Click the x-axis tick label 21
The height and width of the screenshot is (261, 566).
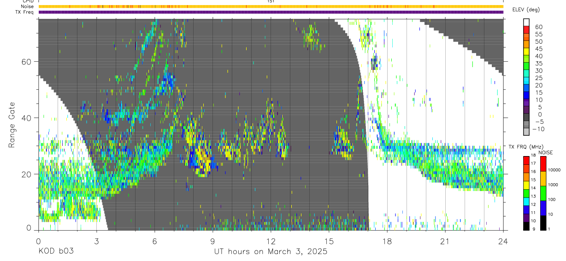coord(445,241)
